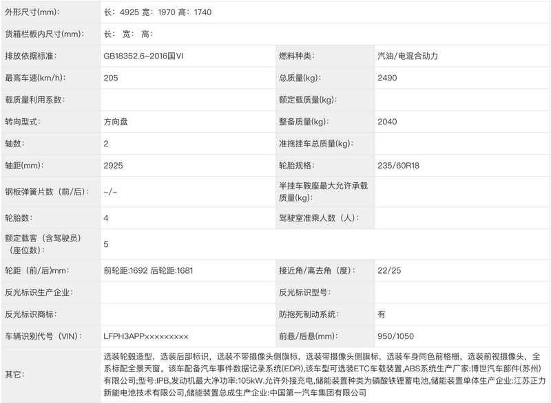Select the tire count value 4
The image size is (551, 403).
(x=106, y=218)
